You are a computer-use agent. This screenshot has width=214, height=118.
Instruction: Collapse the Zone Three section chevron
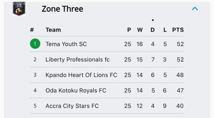pyautogui.click(x=195, y=9)
